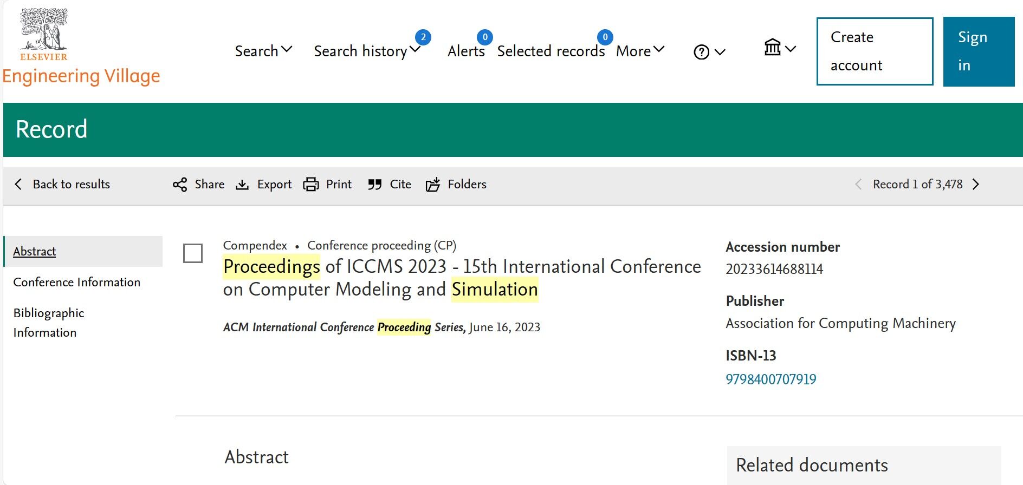
Task: Click the Publisher heading
Action: pyautogui.click(x=755, y=301)
